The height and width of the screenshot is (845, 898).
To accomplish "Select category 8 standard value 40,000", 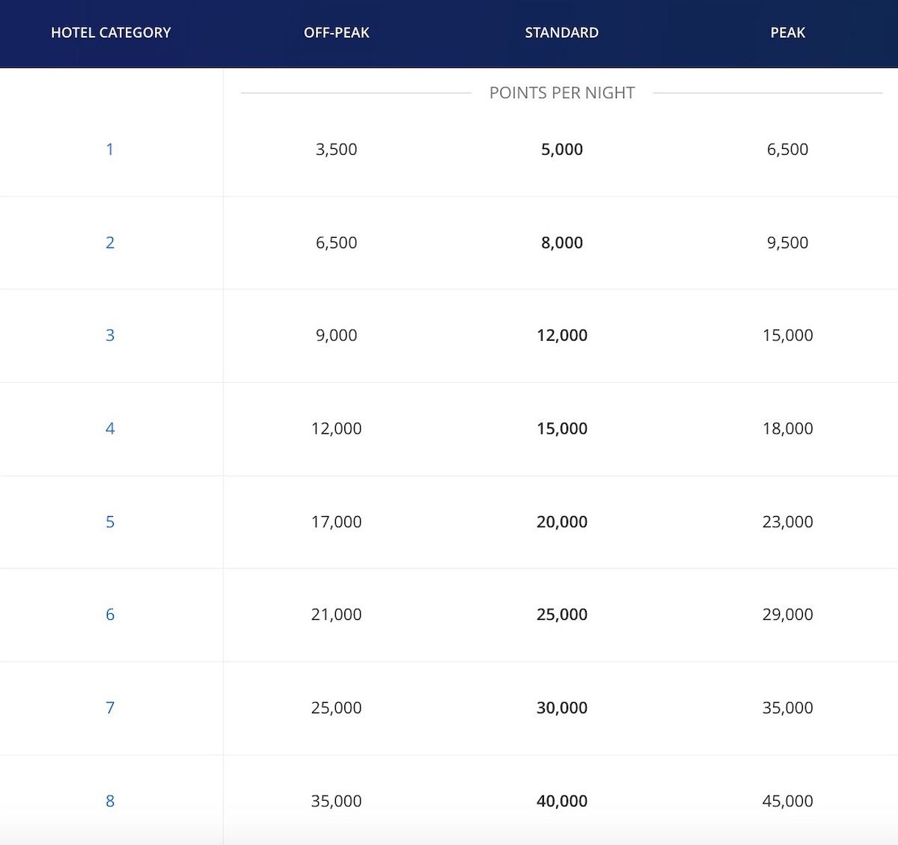I will [x=562, y=801].
